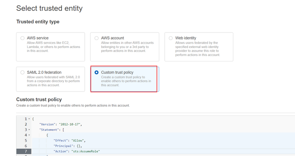Click the "Allow" value on line 5
Screen dimensions: 295x156
coord(77,141)
